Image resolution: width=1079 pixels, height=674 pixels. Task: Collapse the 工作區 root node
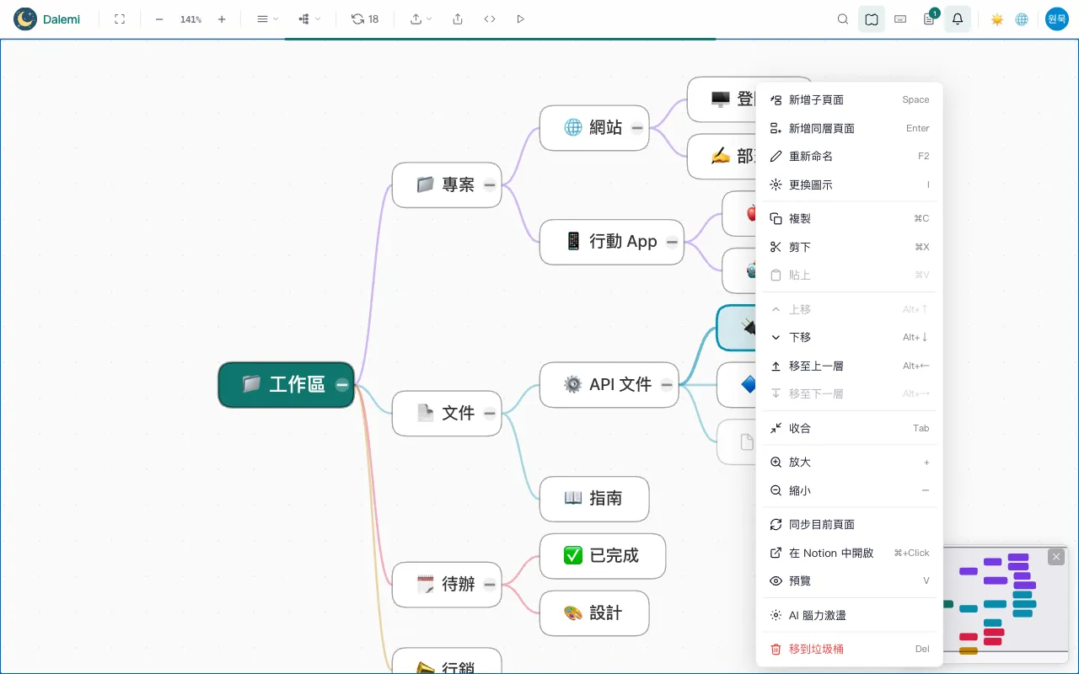click(x=341, y=385)
